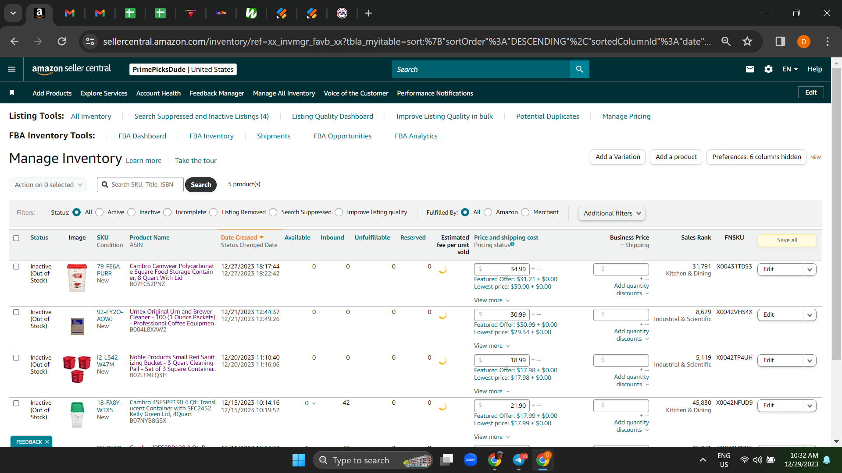Choose the Listing Removed status radio

tap(214, 212)
